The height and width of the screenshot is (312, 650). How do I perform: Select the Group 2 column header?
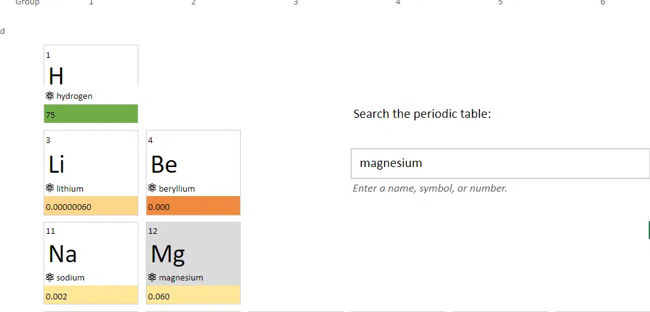[x=193, y=3]
